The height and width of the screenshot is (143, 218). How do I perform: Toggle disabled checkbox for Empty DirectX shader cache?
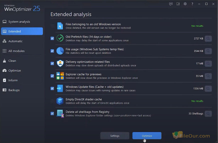coord(52,101)
